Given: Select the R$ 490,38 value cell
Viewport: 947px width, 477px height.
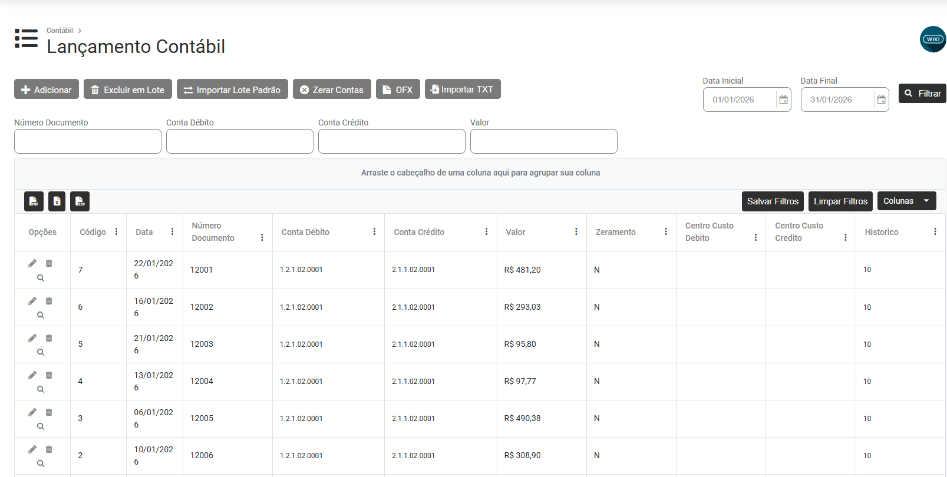Looking at the screenshot, I should click(542, 418).
